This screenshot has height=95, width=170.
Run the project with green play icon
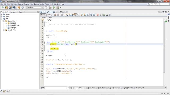pos(54,8)
